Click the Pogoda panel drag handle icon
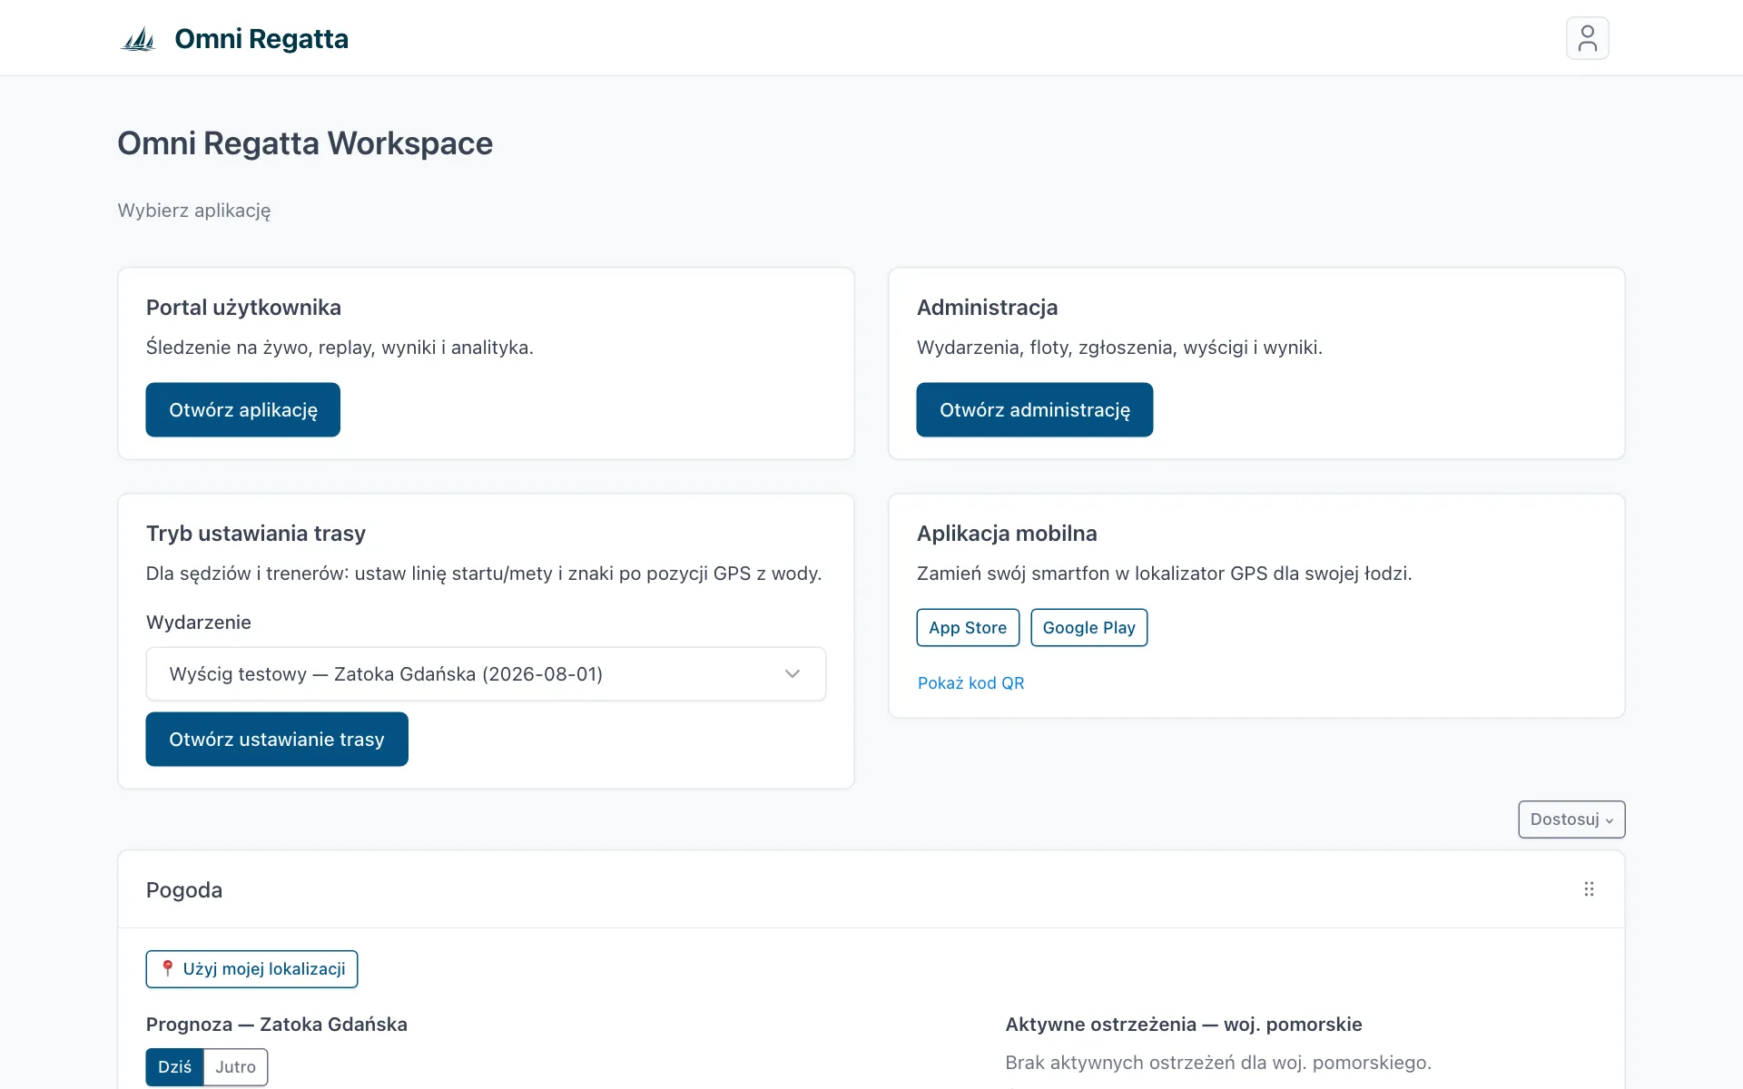This screenshot has width=1743, height=1089. click(1589, 889)
